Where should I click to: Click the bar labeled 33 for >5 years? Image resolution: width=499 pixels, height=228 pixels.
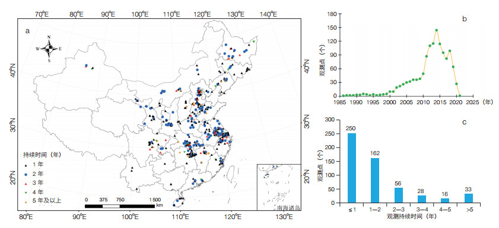pos(469,198)
